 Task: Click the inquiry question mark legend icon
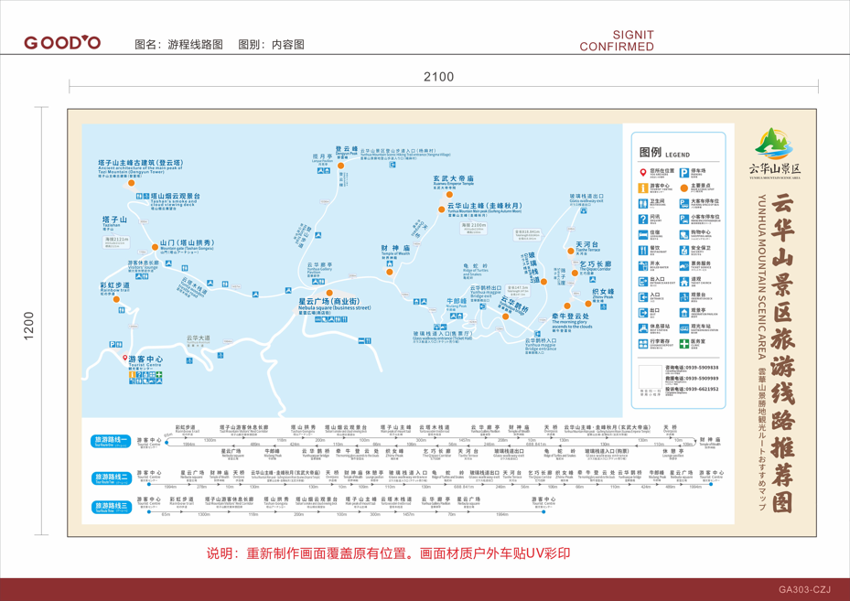click(x=643, y=219)
